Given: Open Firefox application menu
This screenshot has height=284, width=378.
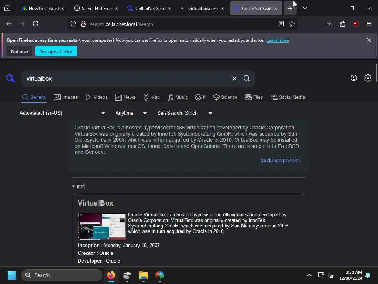Looking at the screenshot, I should [x=369, y=24].
